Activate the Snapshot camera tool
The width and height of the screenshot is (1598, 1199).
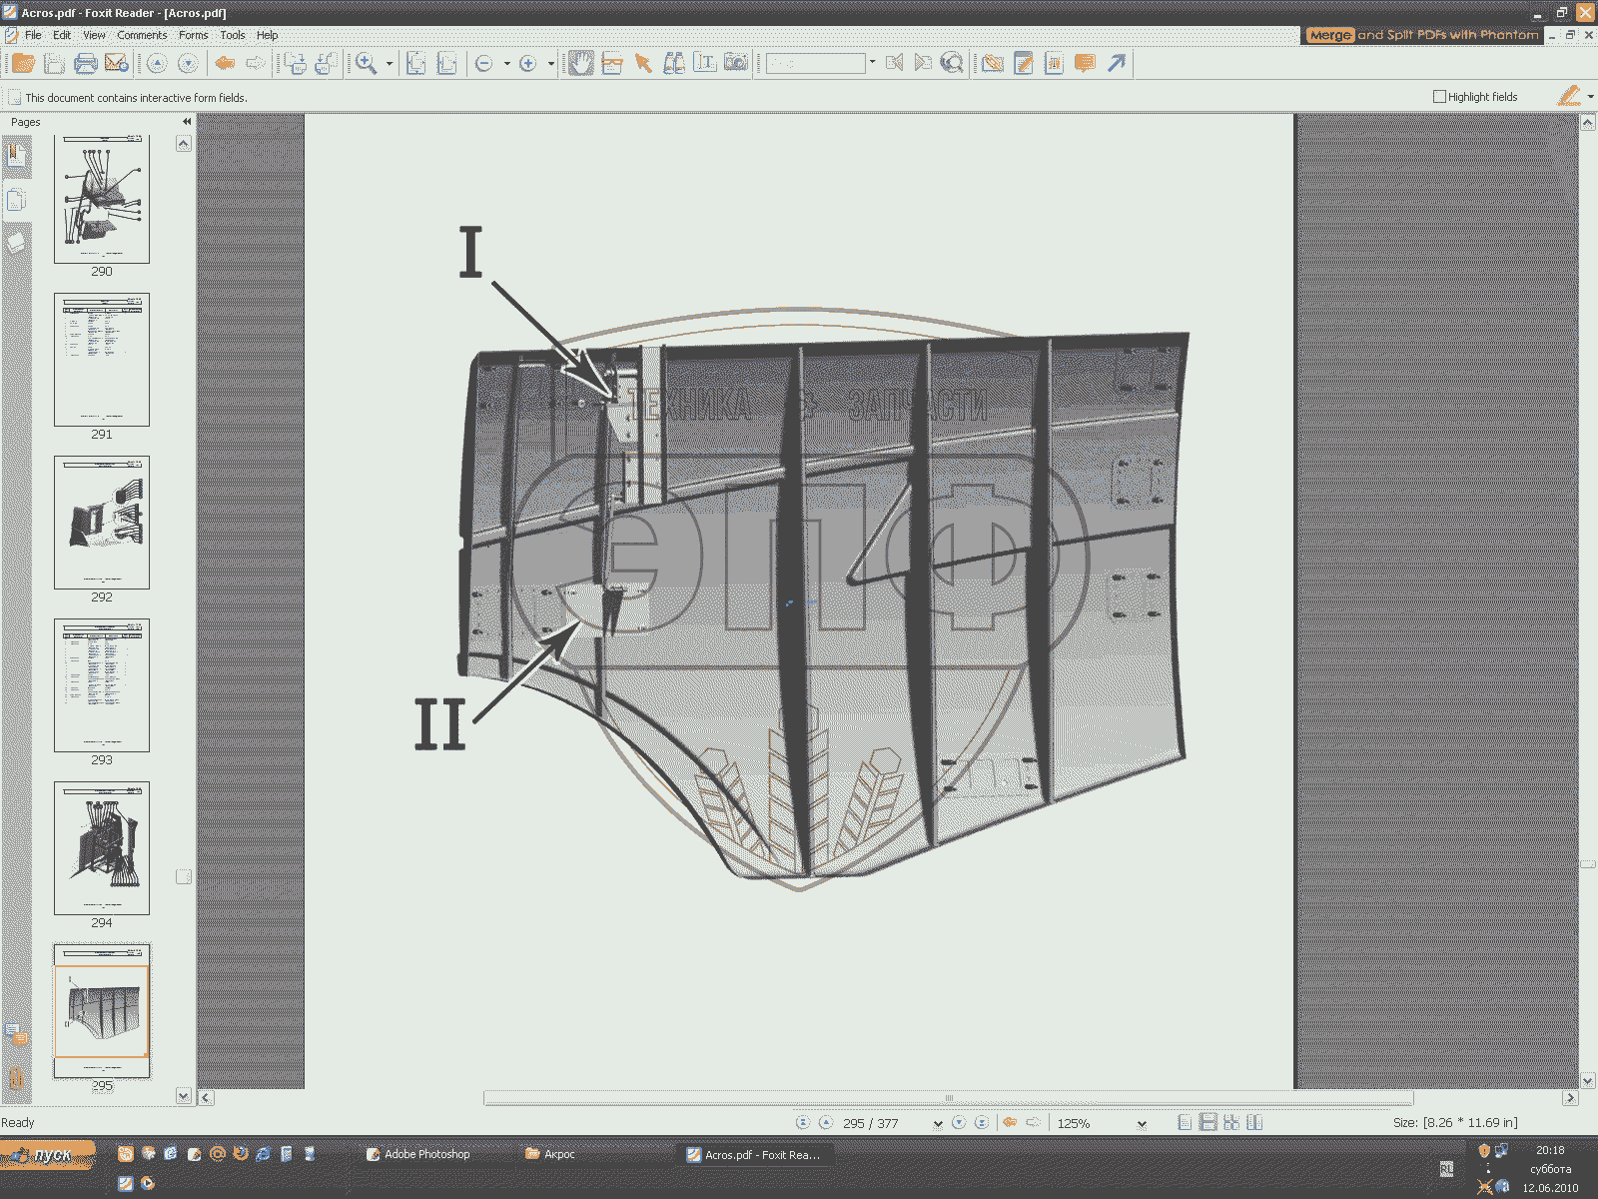click(736, 63)
